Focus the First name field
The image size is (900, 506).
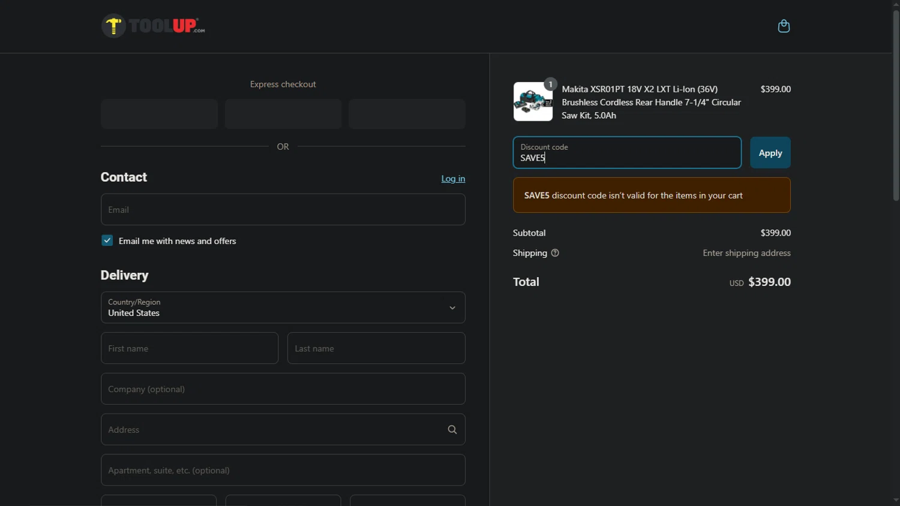(x=190, y=348)
